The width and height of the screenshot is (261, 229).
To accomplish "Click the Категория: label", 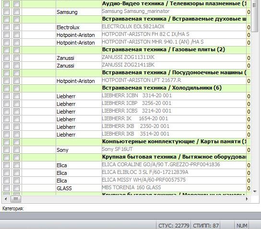I will (13, 209).
